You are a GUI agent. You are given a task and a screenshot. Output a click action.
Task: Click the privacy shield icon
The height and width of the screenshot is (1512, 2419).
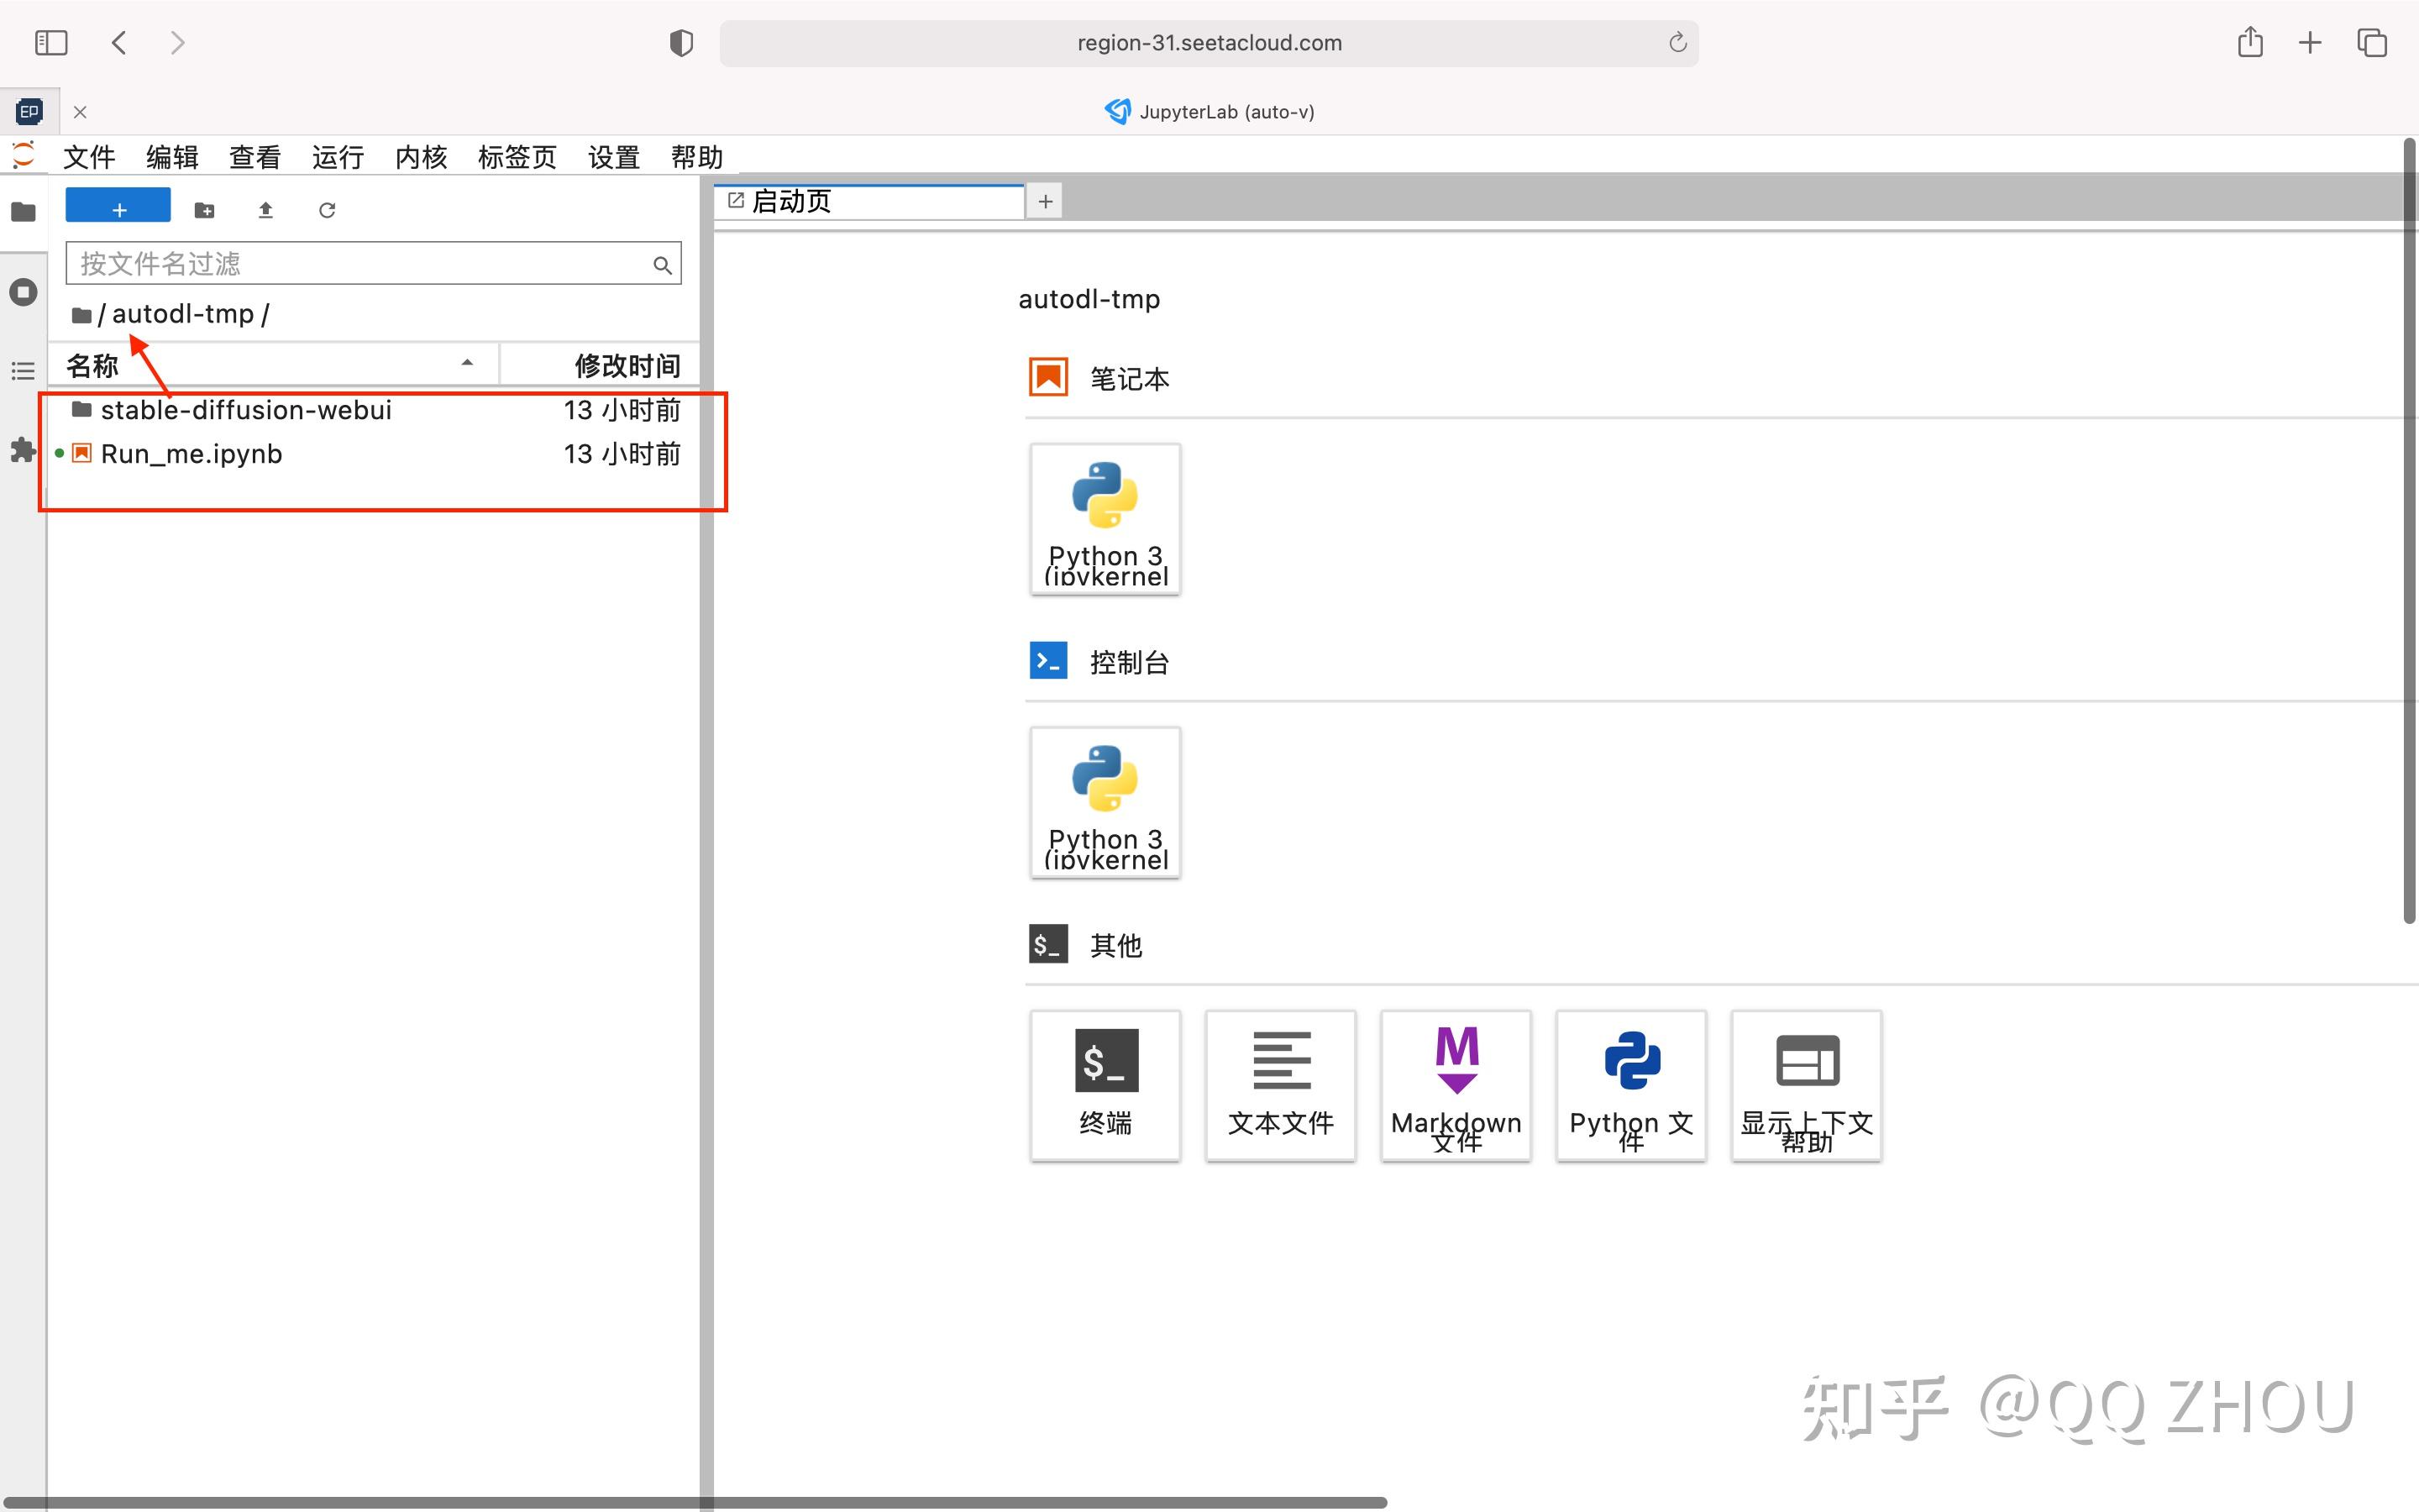pos(680,43)
